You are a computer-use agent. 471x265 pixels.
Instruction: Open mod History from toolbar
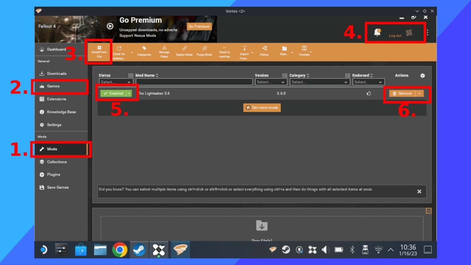(x=264, y=51)
